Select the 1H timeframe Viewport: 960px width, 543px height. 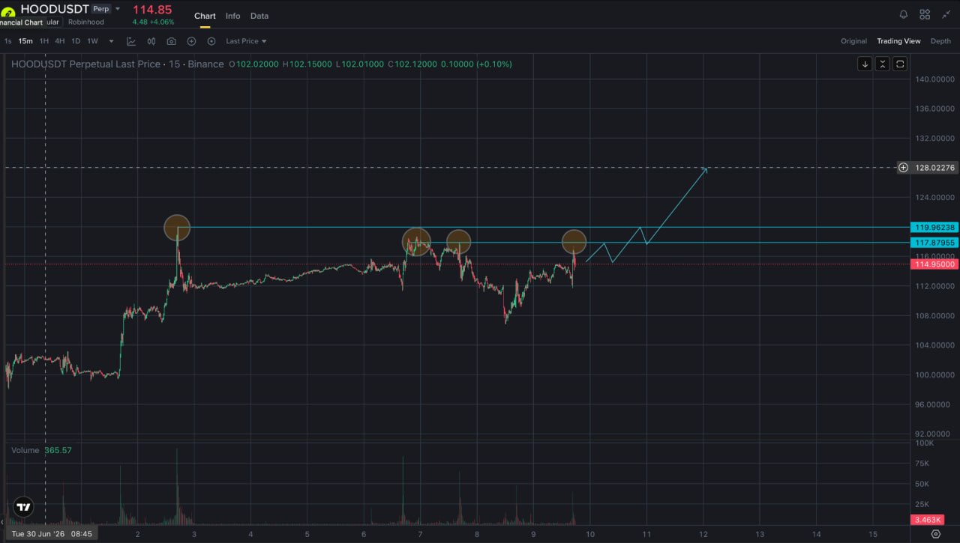pyautogui.click(x=44, y=41)
